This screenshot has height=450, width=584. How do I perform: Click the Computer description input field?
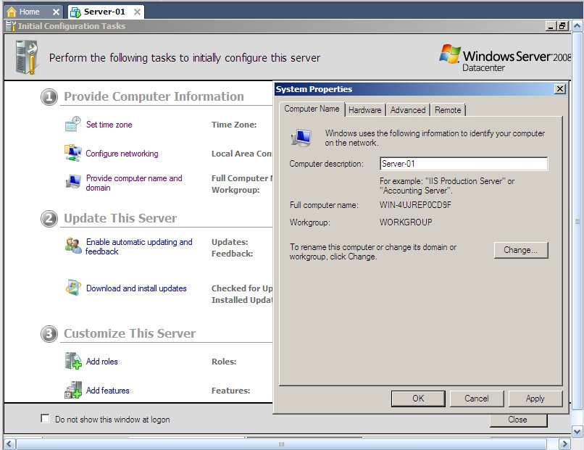click(x=464, y=164)
